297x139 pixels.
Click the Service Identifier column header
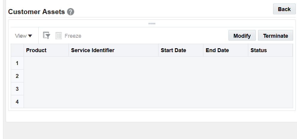(x=113, y=50)
